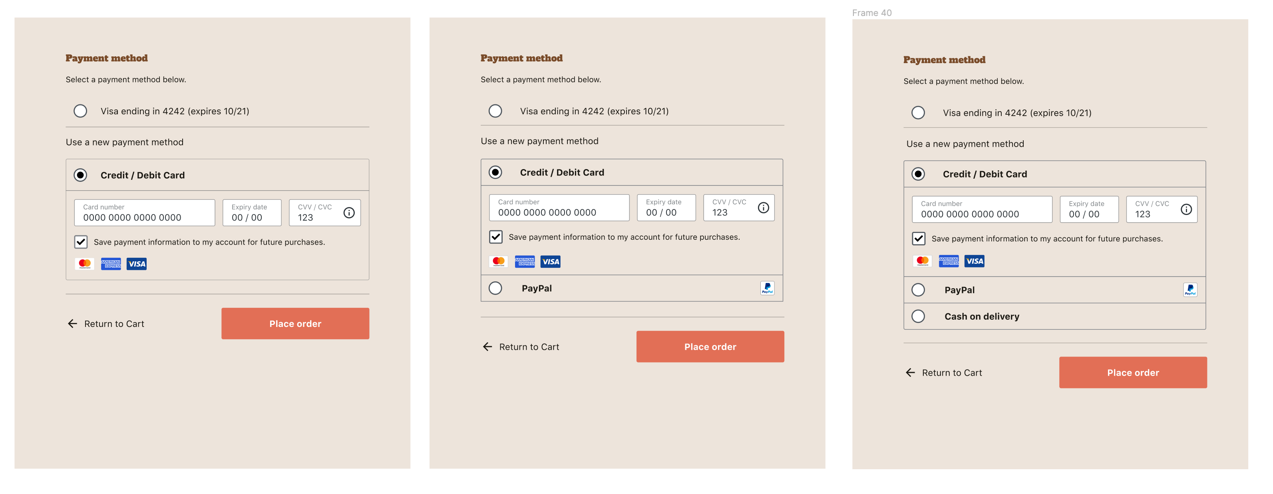Click the Visa icon in the third frame
Viewport: 1273px width, 494px height.
974,261
